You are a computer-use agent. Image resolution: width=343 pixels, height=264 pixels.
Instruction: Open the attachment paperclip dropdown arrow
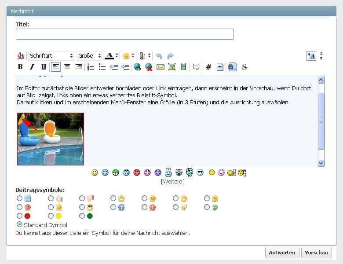pos(149,55)
